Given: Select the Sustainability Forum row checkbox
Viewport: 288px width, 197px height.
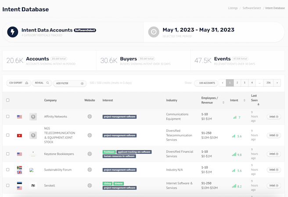Looking at the screenshot, I should click(x=8, y=170).
